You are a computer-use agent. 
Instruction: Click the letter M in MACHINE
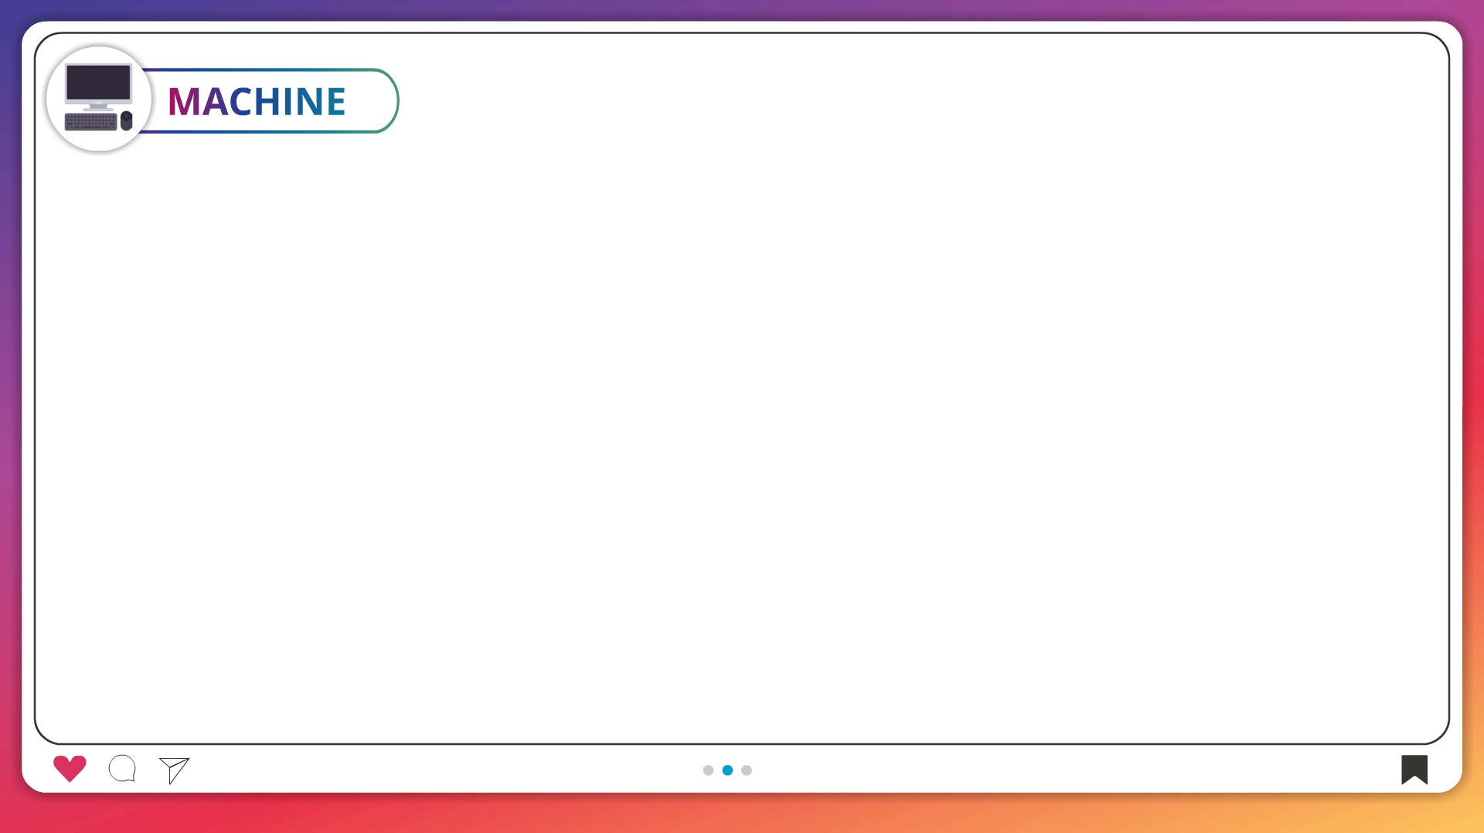(x=184, y=101)
